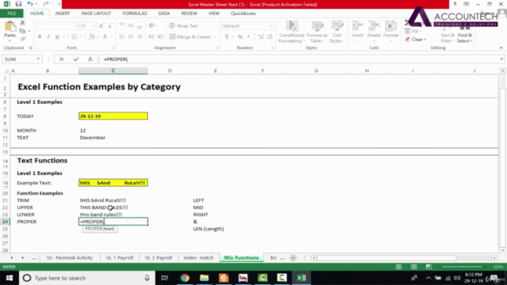Select the Mix Functions sheet tab
The width and height of the screenshot is (507, 285).
click(242, 258)
